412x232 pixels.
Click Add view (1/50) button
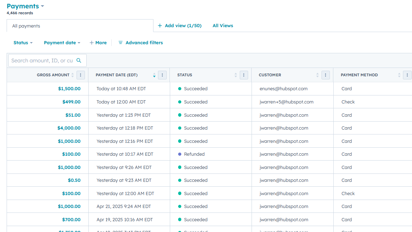(x=180, y=26)
